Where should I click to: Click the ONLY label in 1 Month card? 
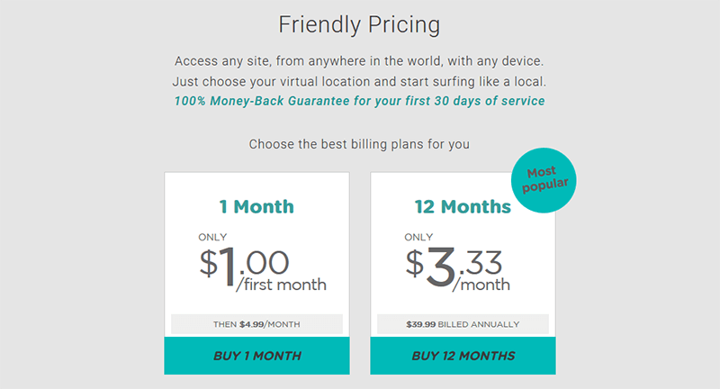[x=212, y=237]
